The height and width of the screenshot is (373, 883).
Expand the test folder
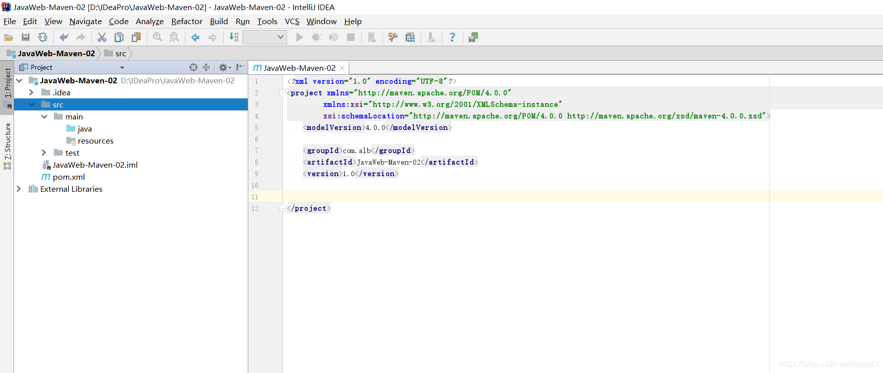point(44,153)
